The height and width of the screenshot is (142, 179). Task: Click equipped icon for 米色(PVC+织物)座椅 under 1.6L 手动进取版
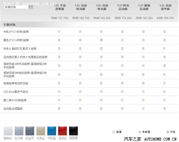(59, 31)
